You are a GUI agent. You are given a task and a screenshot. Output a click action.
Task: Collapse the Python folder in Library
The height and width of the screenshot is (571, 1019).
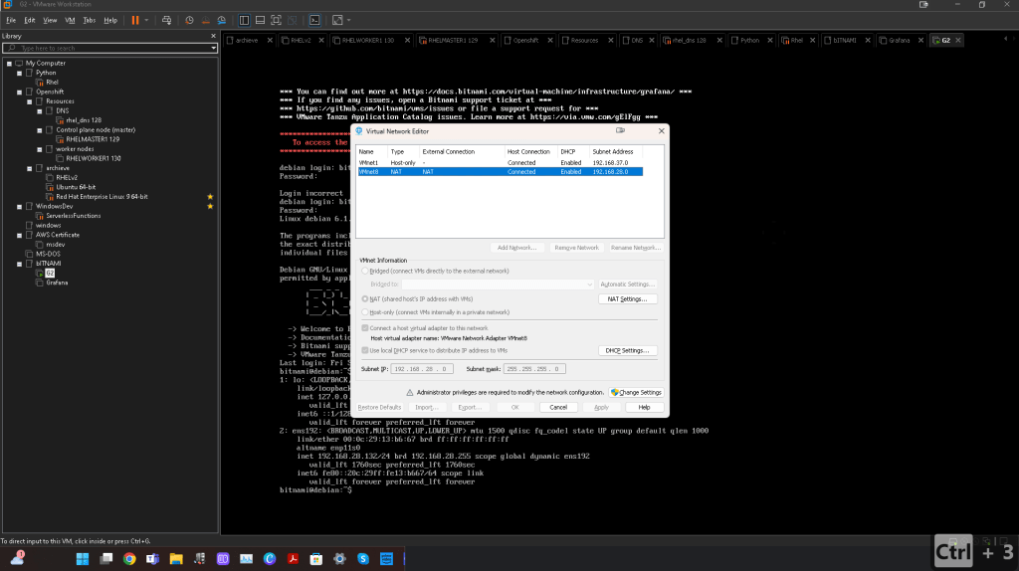click(x=20, y=73)
